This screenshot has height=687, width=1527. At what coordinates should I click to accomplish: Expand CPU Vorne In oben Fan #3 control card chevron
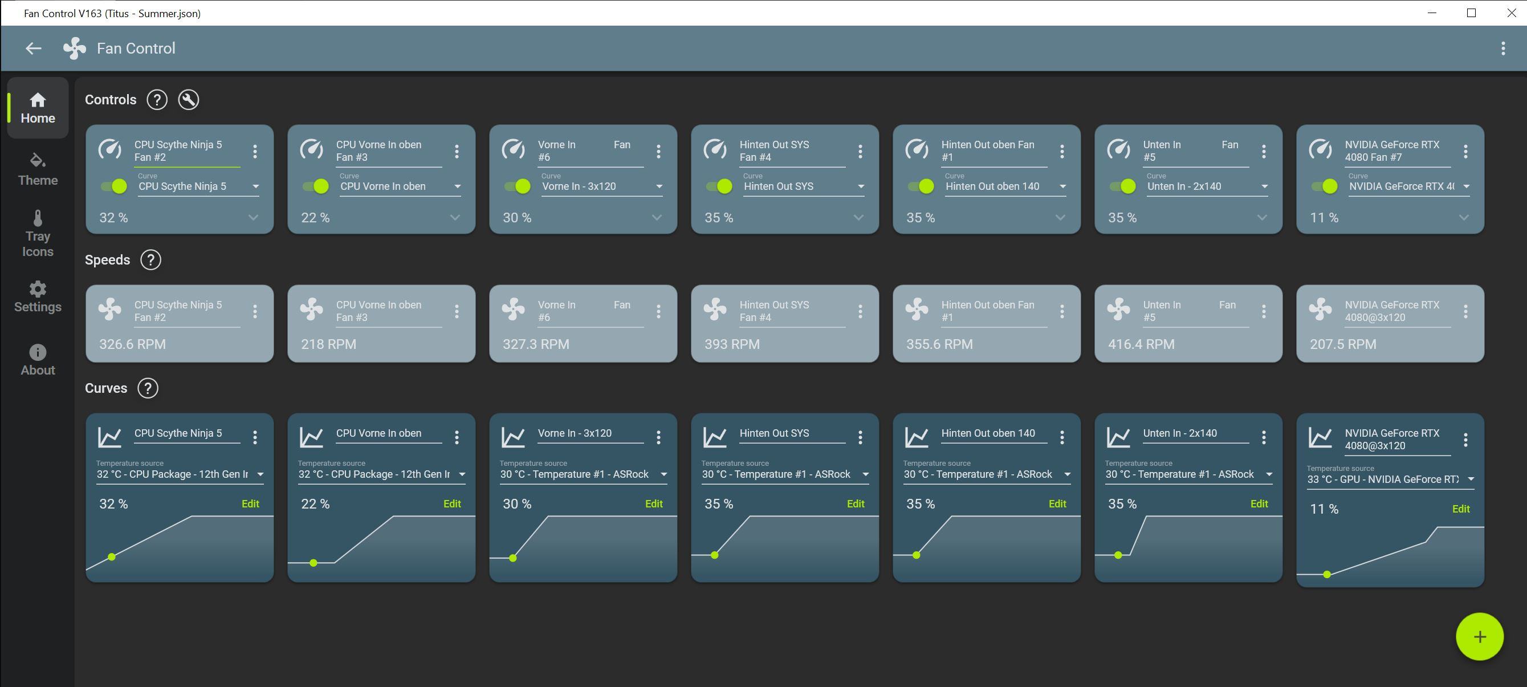point(455,218)
